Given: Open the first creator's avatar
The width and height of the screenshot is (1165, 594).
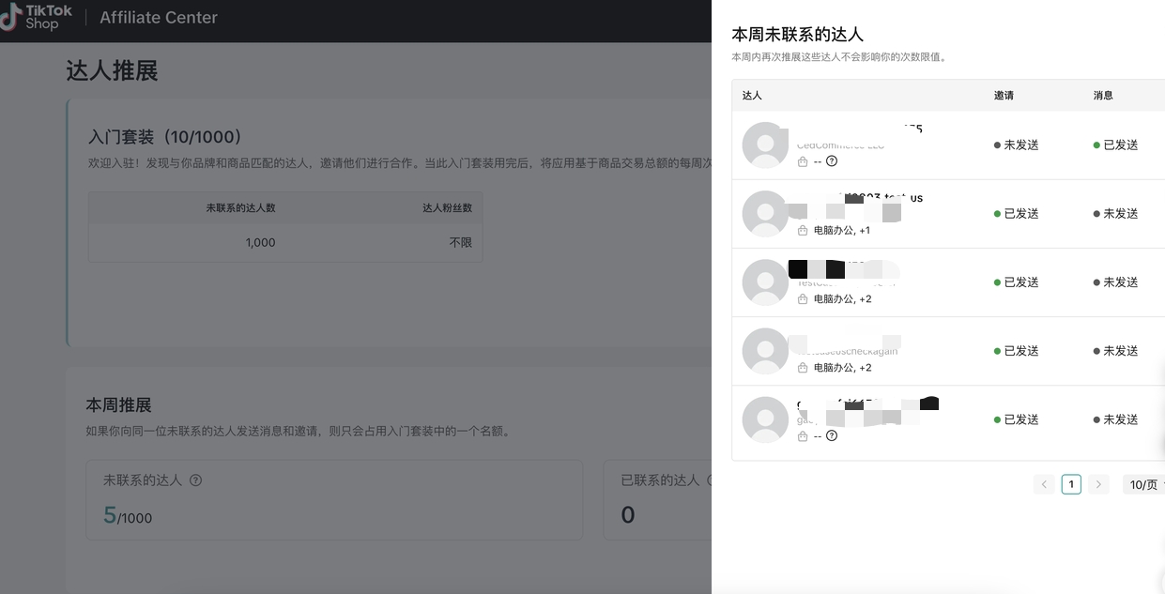Looking at the screenshot, I should [x=765, y=145].
